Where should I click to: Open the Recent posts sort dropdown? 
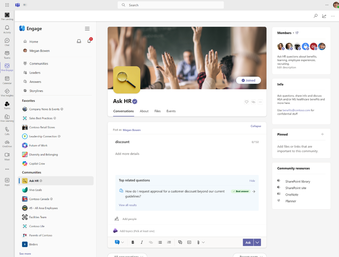pyautogui.click(x=250, y=255)
